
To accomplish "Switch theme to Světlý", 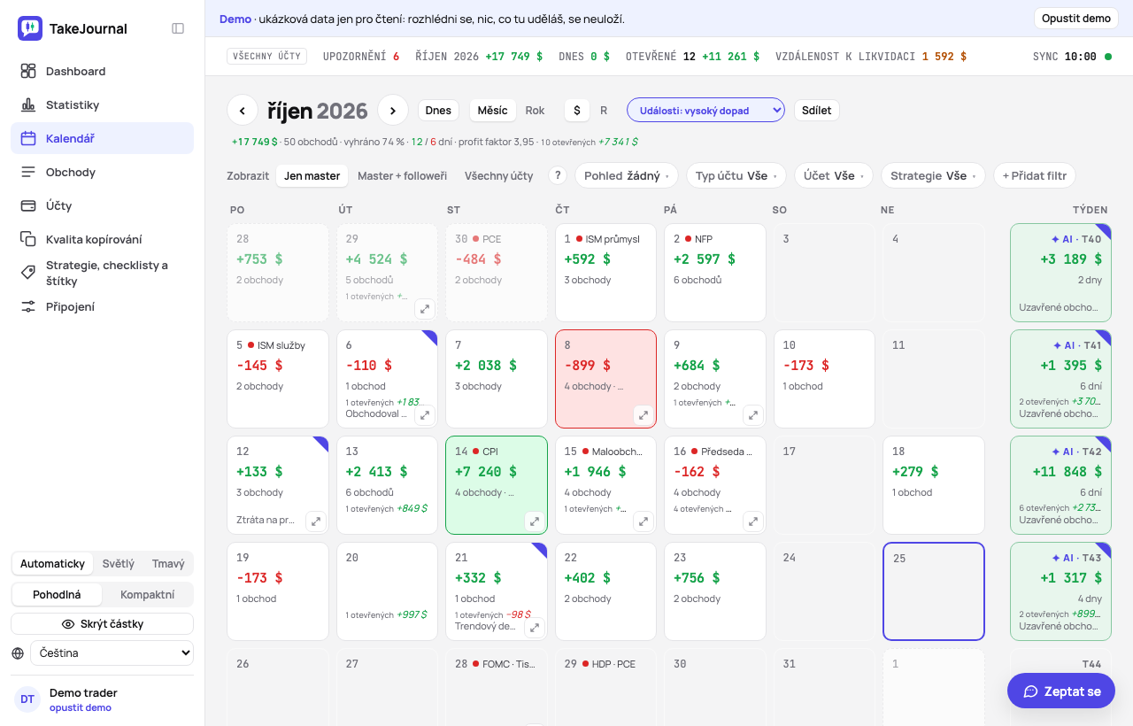I will tap(119, 564).
